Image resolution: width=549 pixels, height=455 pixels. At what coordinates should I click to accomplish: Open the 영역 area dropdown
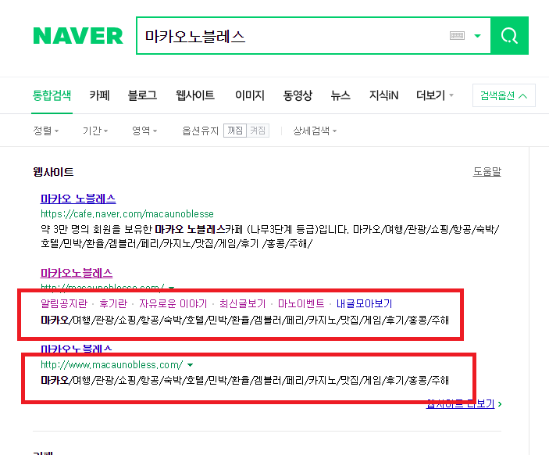(144, 131)
